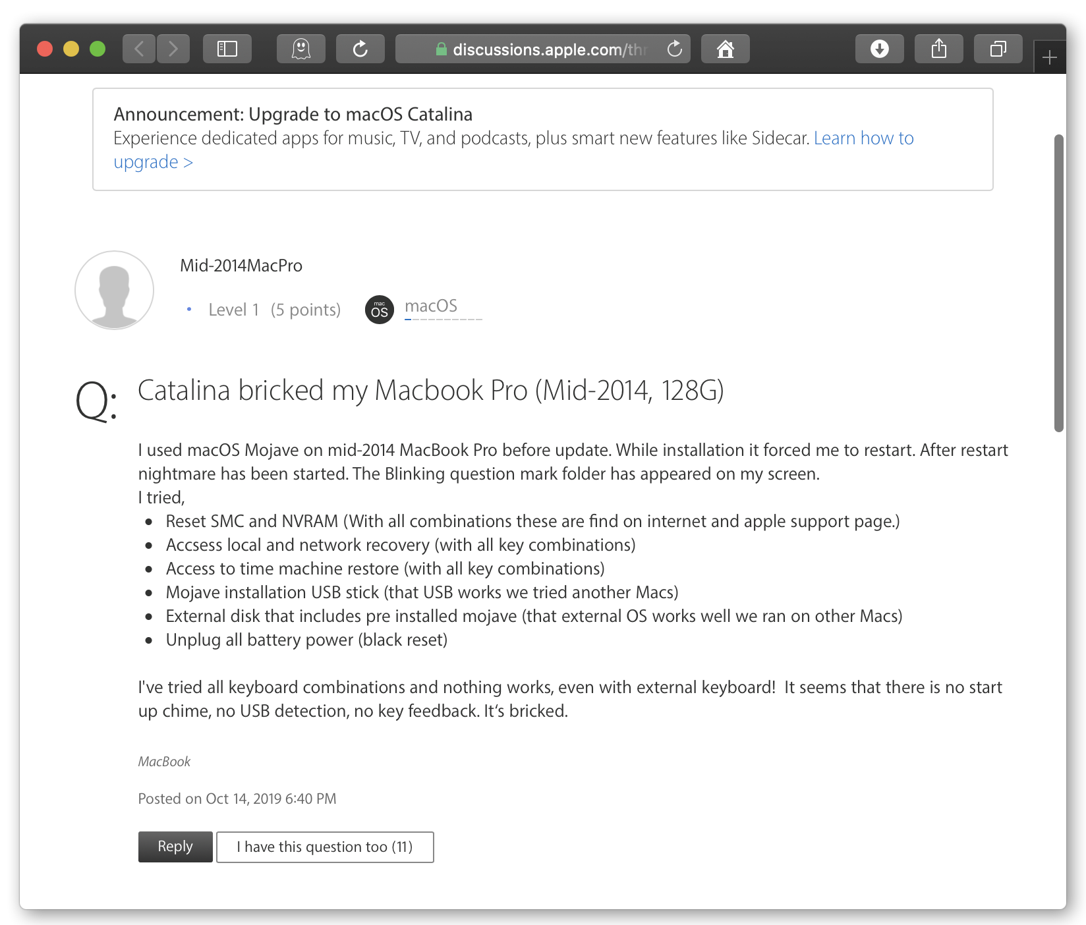Open the home page icon
The image size is (1086, 925).
point(726,49)
